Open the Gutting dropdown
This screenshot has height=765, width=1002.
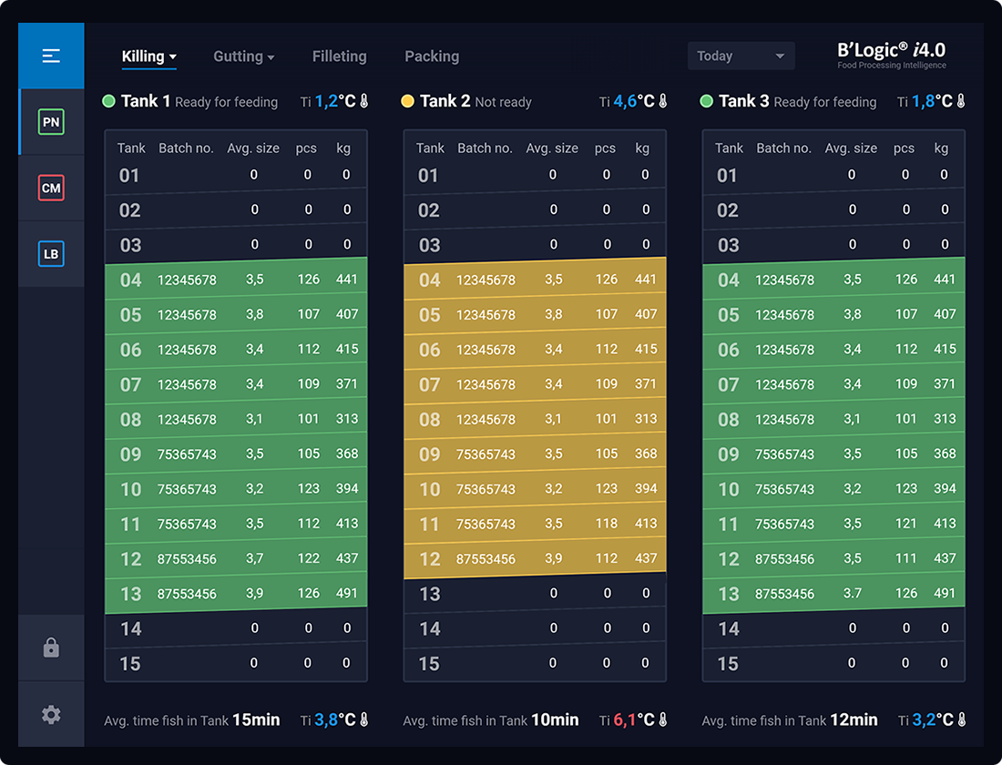(x=243, y=56)
